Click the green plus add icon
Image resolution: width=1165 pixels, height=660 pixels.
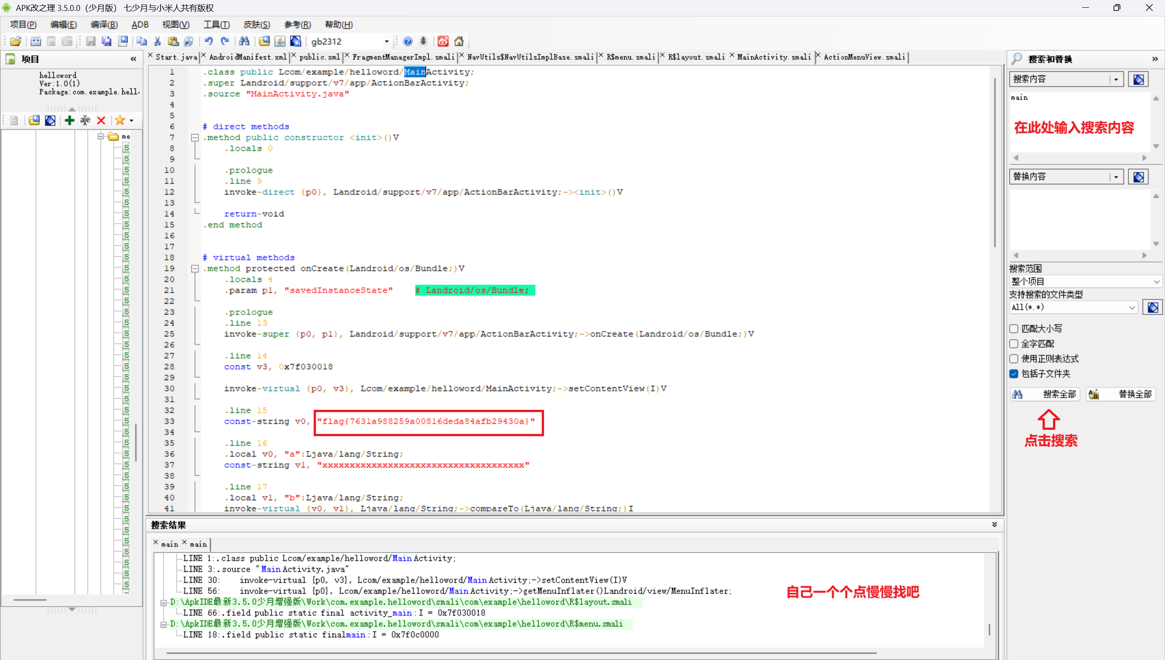coord(69,120)
